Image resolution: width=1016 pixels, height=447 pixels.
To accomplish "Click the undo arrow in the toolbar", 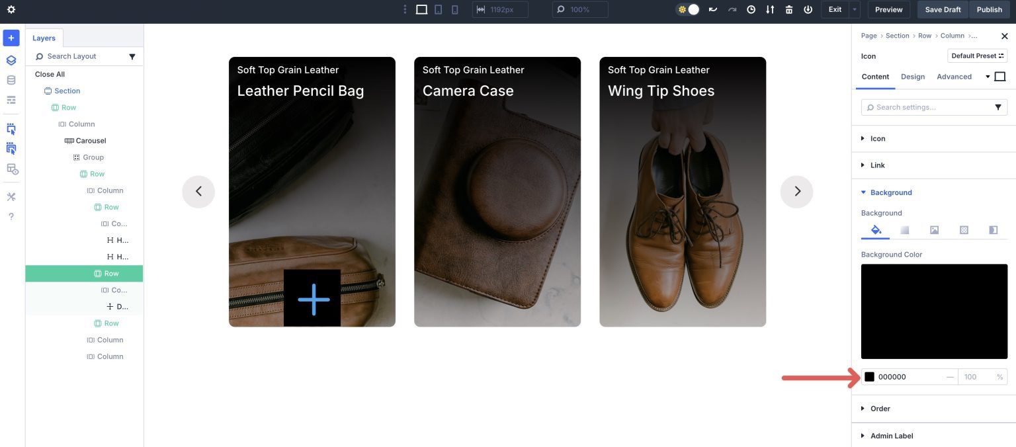I will point(712,9).
